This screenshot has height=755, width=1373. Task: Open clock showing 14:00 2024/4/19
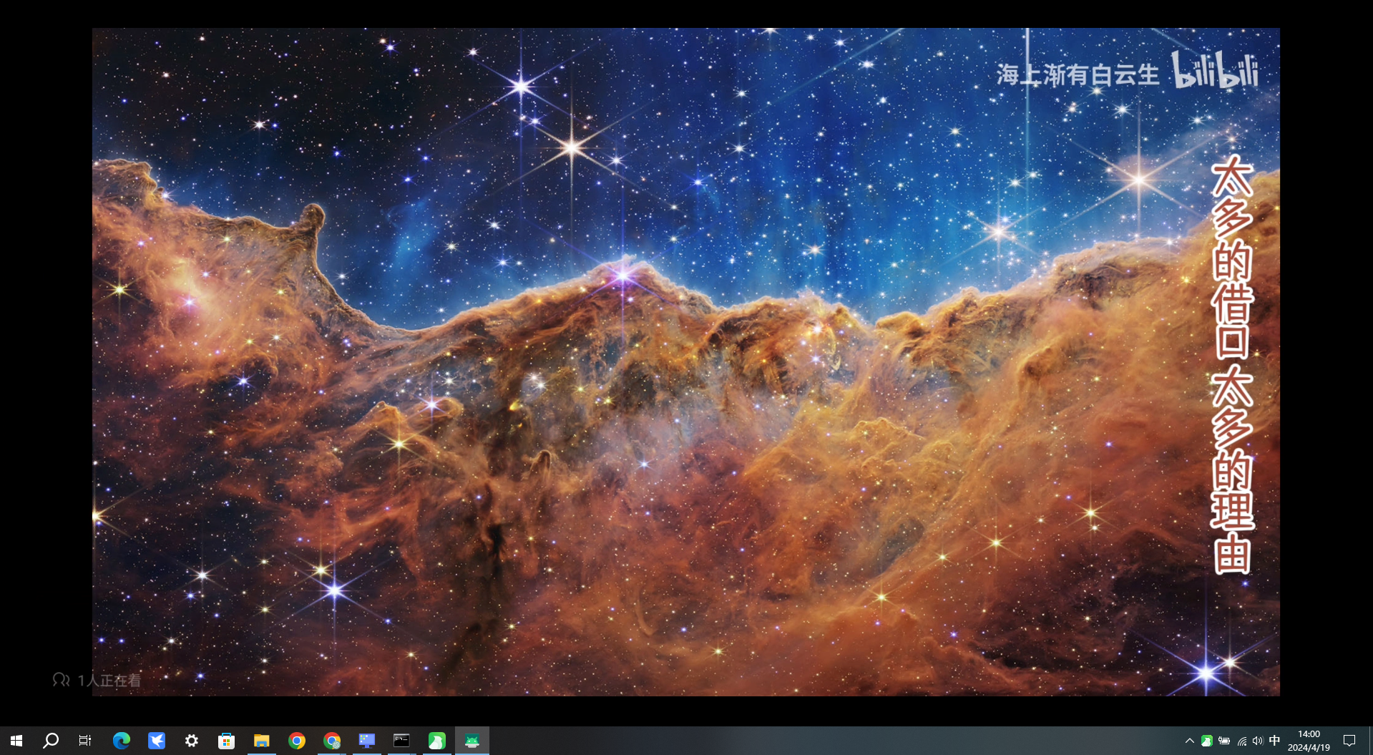point(1309,741)
